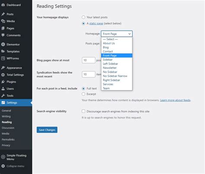Screen dimensions: 205x174
Task: Click the Settings sliders icon
Action: point(3,103)
